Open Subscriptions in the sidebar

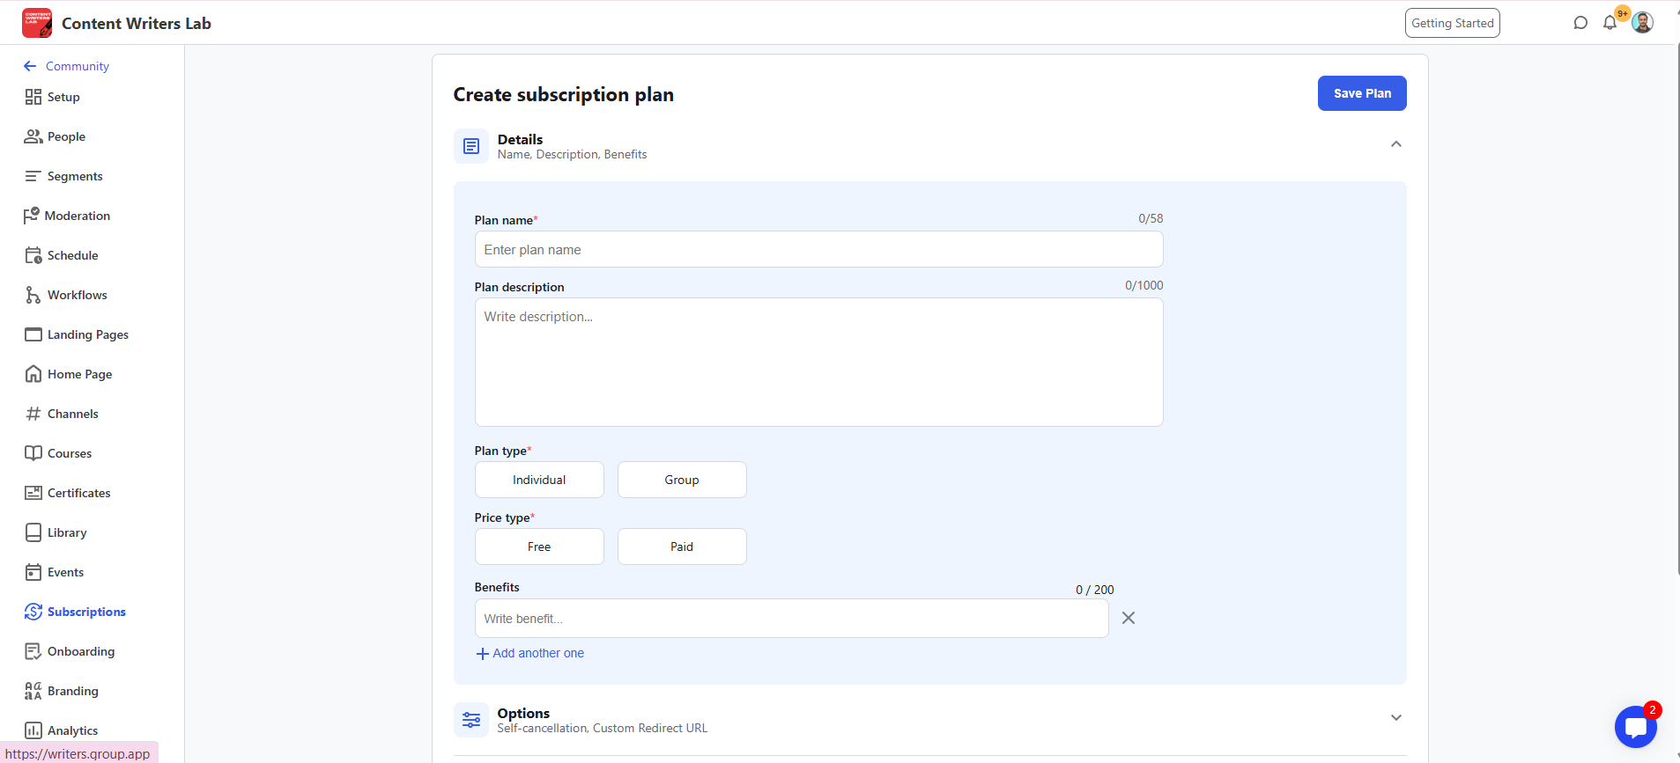point(85,612)
